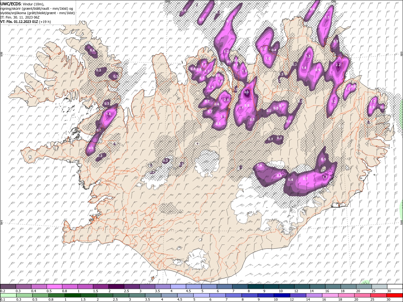Pick the bright pink swatch after 0.5 in upper scale
The height and width of the screenshot is (302, 403).
(54, 287)
